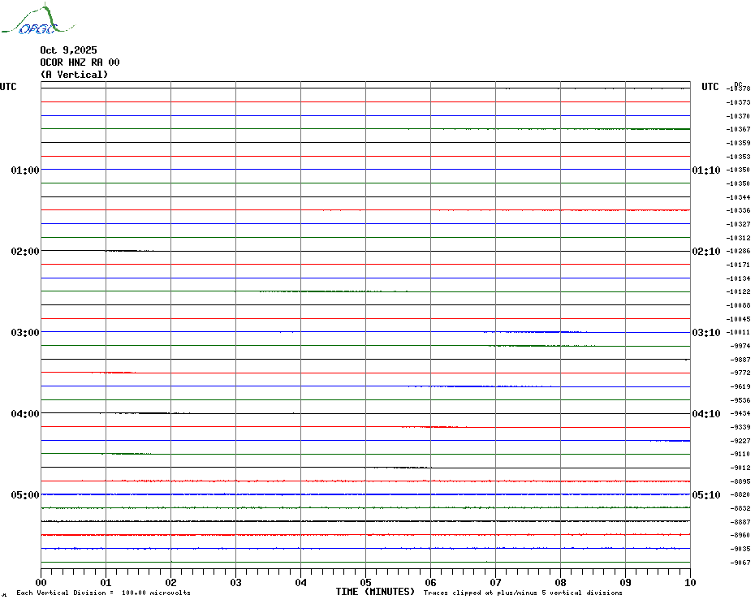Click the TIME (MINUTES) axis title
Viewport: 755px width, 604px height.
[x=375, y=592]
